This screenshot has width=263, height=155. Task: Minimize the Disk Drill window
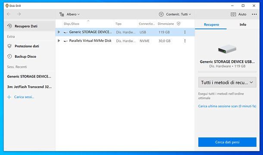click(x=232, y=6)
